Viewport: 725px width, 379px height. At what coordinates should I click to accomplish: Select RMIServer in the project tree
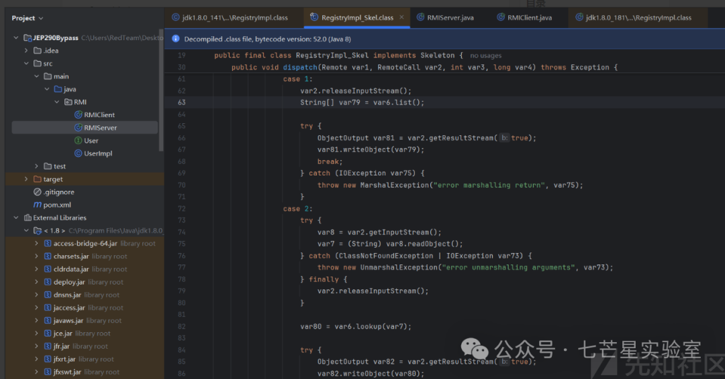pyautogui.click(x=100, y=128)
